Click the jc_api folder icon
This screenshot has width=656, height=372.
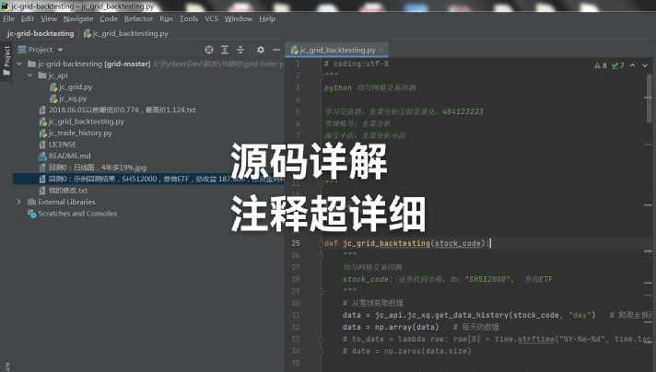click(42, 76)
